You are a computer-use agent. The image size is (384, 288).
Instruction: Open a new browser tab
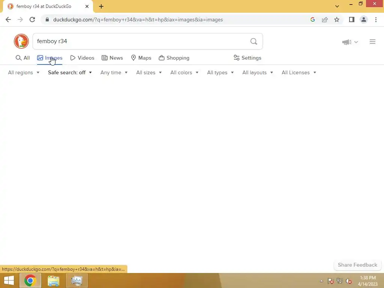click(101, 6)
